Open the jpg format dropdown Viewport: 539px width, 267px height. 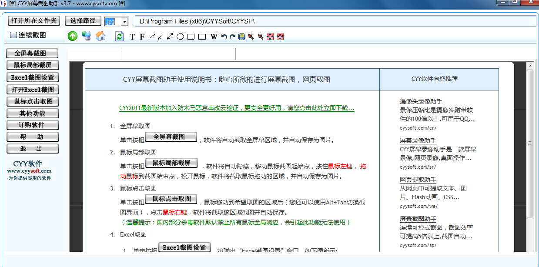(x=124, y=21)
